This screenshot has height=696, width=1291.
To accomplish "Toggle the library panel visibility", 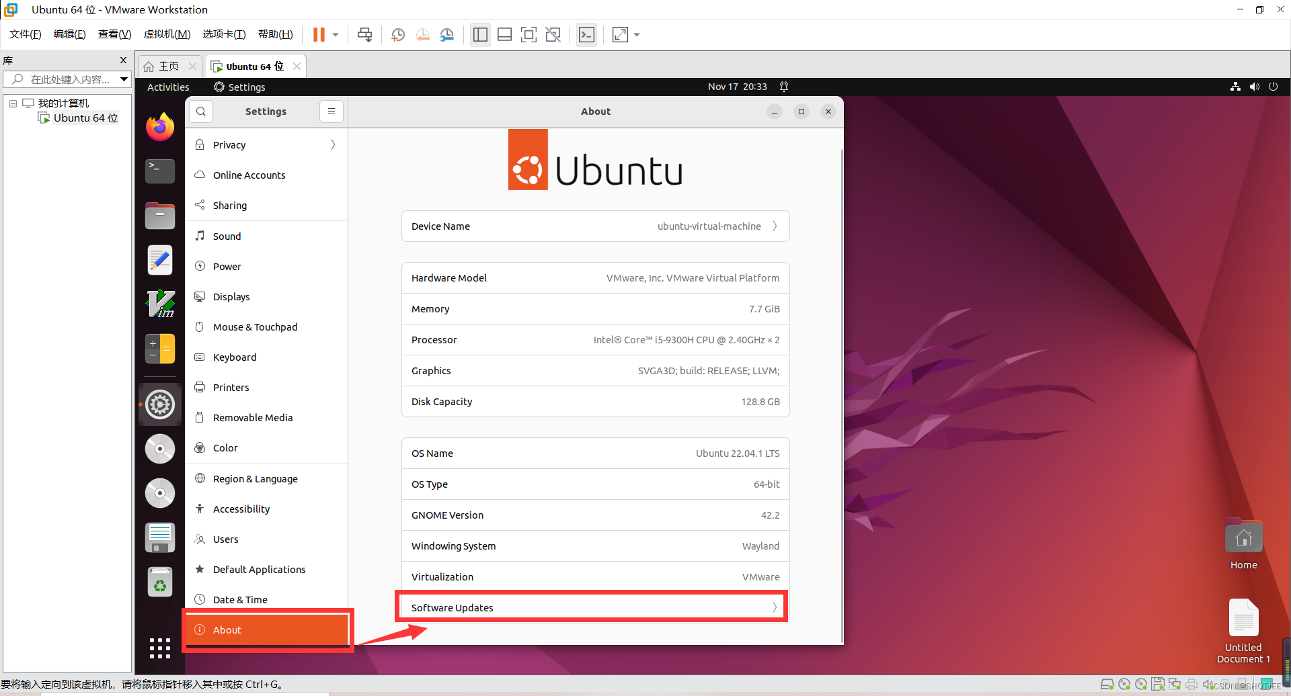I will point(480,34).
